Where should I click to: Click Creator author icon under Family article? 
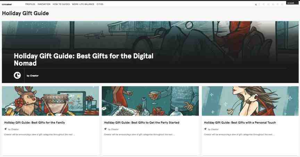pos(6,129)
